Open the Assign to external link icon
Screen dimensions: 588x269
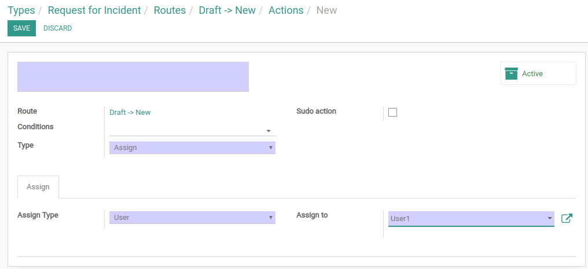point(567,219)
